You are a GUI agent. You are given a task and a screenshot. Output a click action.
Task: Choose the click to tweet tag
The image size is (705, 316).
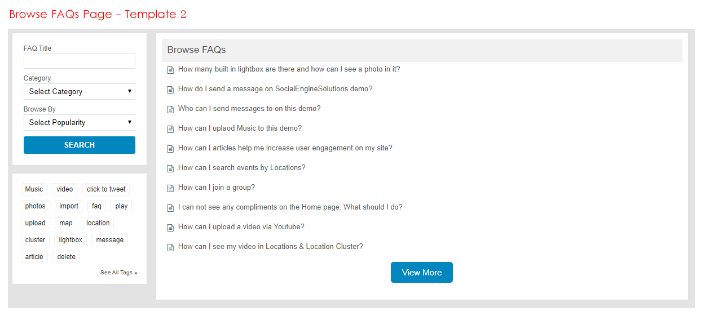(x=106, y=189)
